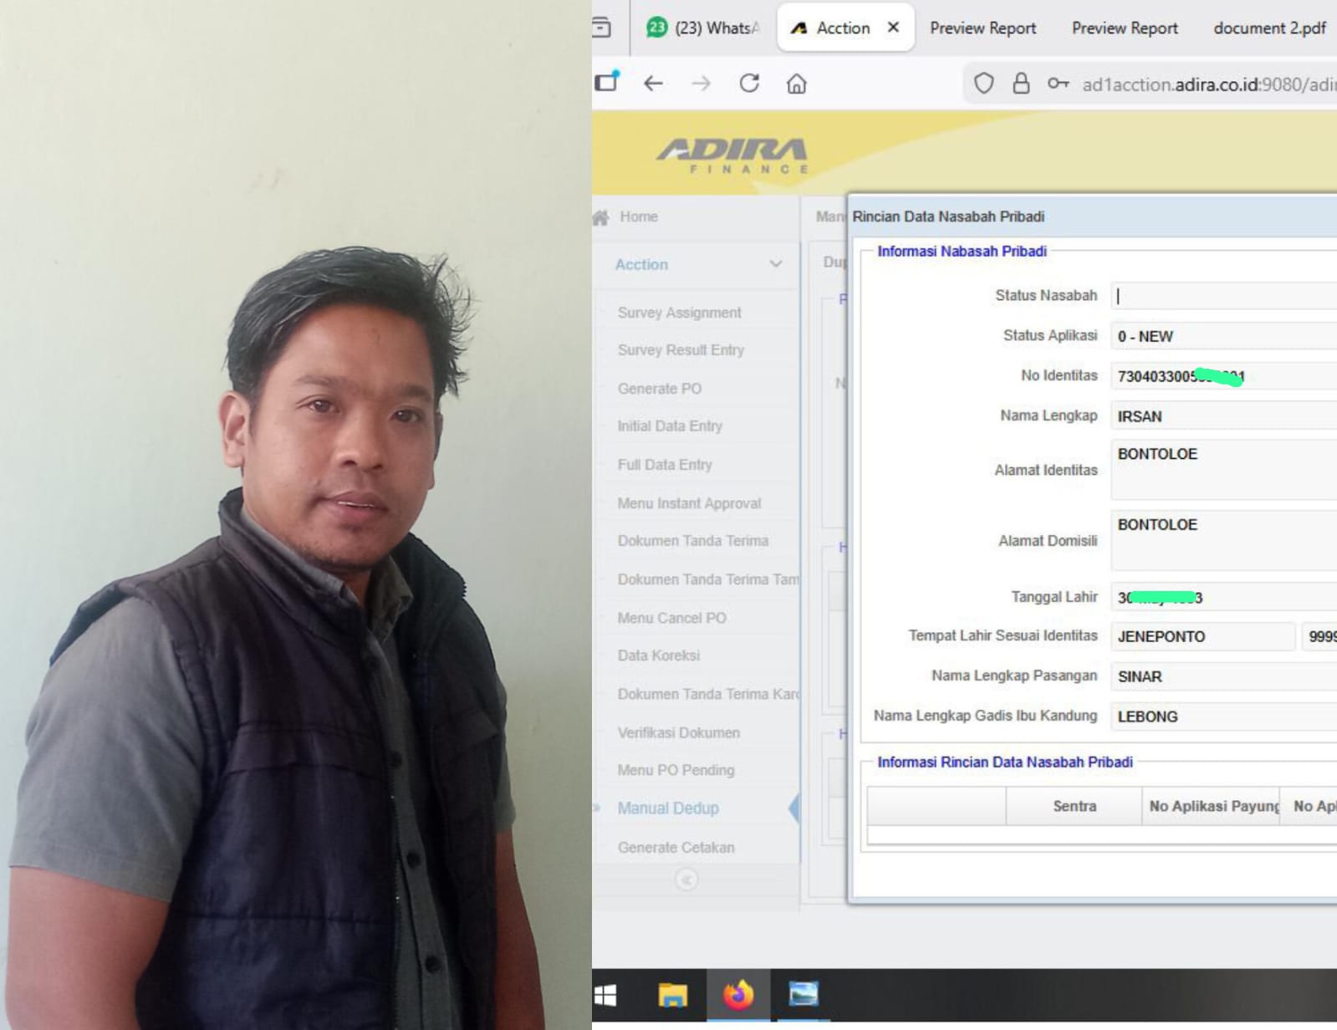Collapse sidebar using the double-arrow button
The image size is (1337, 1030).
point(686,880)
